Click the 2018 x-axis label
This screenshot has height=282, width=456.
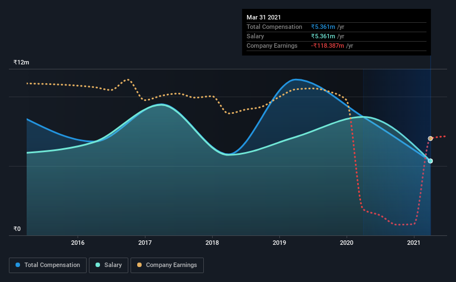(x=212, y=243)
